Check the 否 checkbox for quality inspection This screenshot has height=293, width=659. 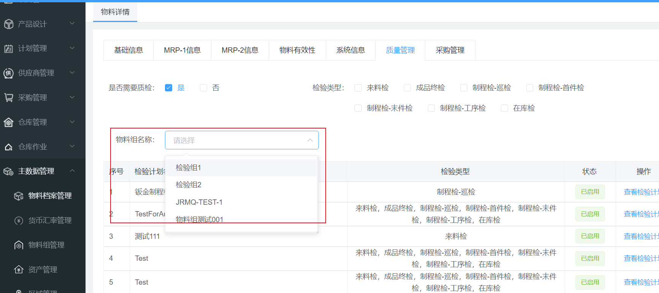[x=204, y=88]
